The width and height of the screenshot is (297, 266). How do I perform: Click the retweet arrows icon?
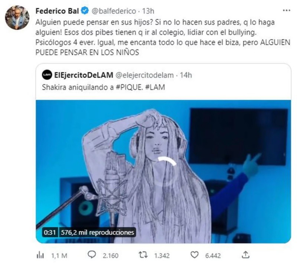(143, 255)
